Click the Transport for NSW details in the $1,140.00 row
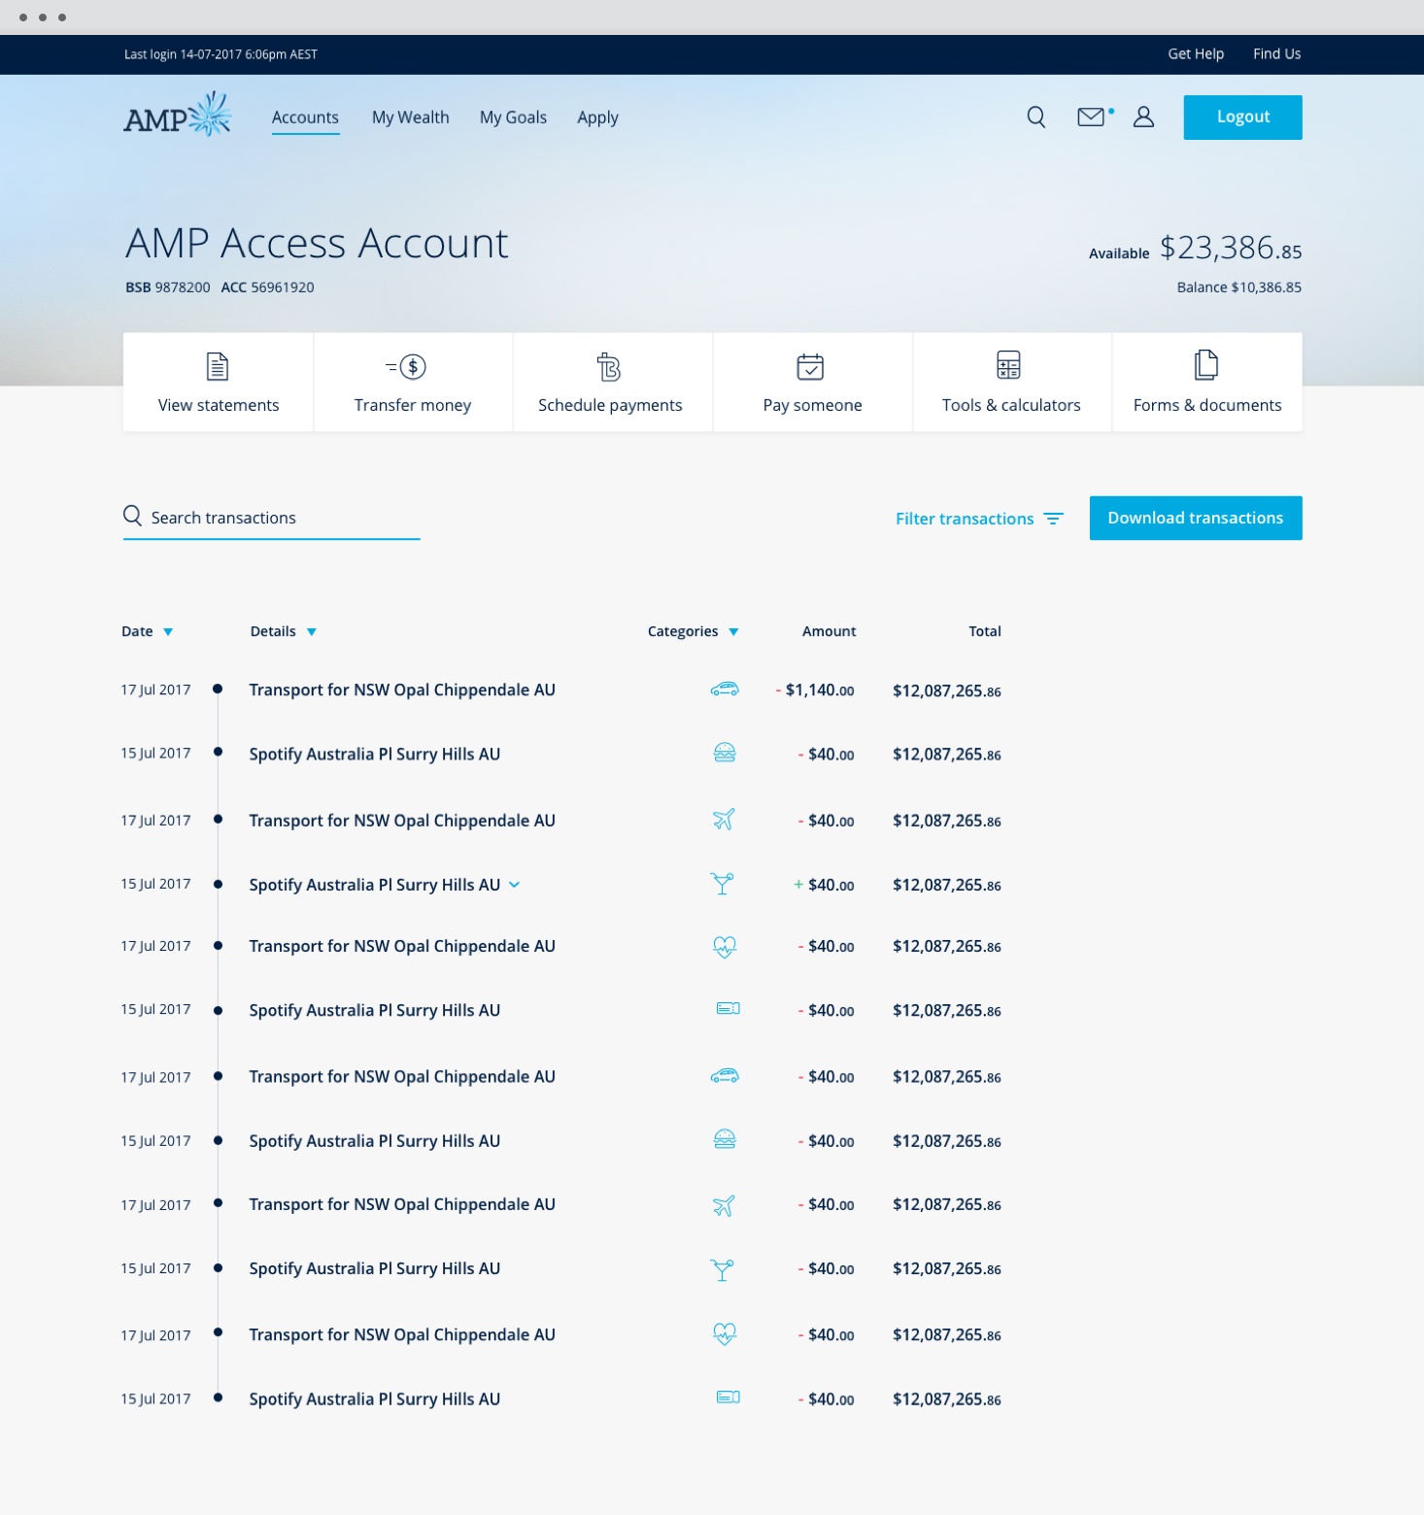The image size is (1424, 1515). coord(402,690)
